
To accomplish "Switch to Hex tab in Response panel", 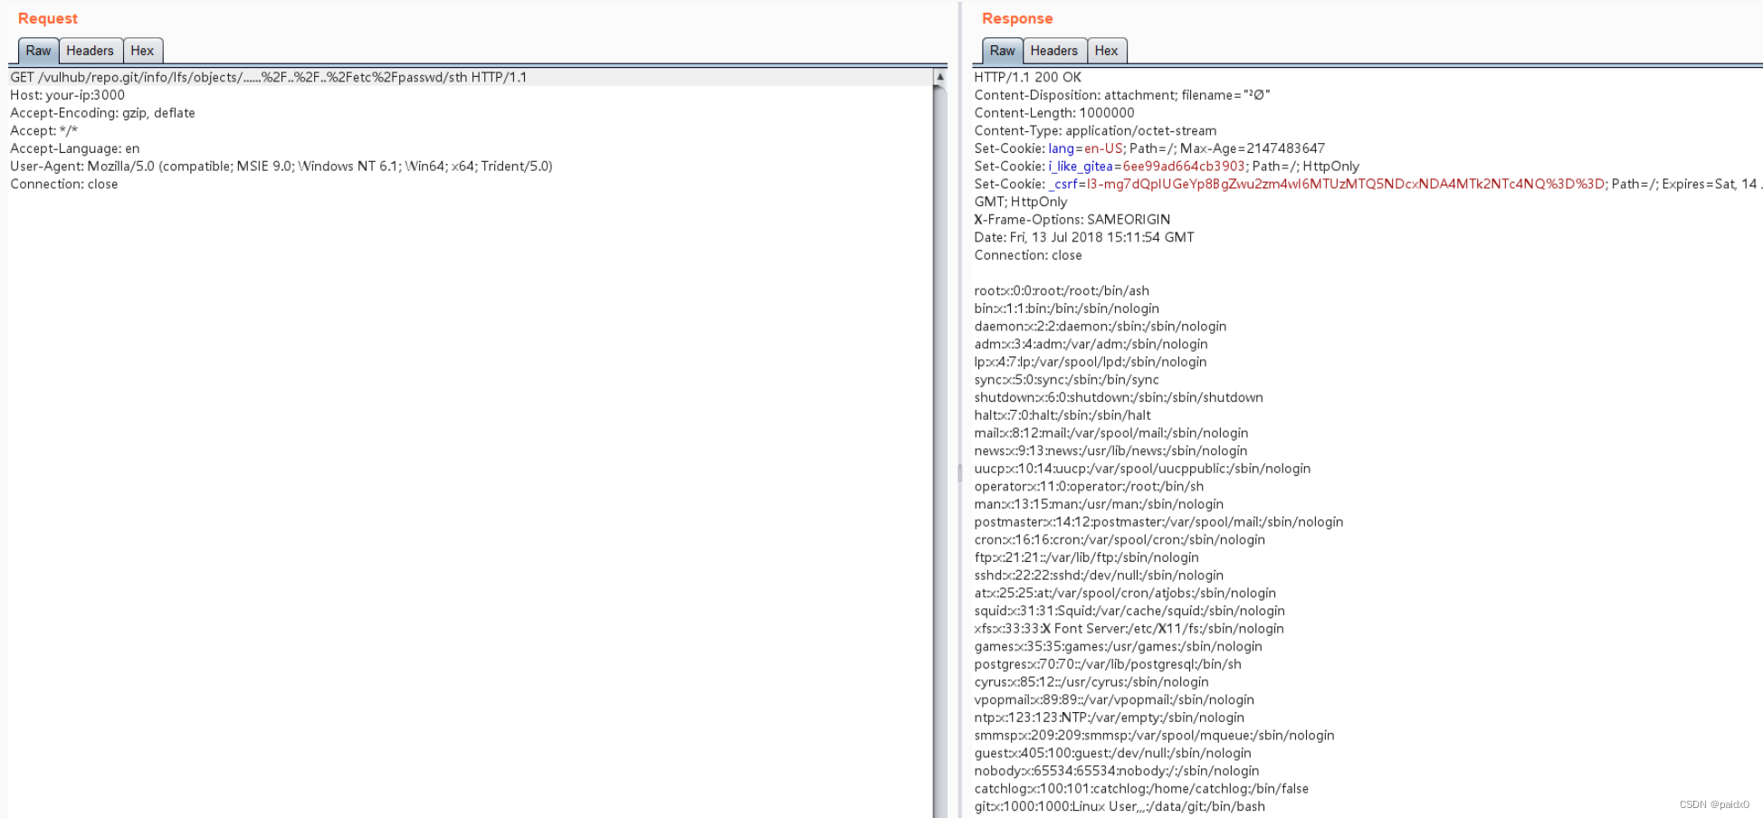I will (x=1106, y=51).
